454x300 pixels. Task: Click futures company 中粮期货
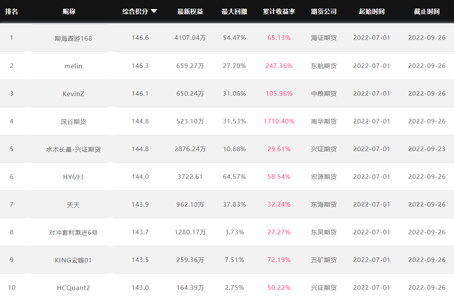point(324,93)
